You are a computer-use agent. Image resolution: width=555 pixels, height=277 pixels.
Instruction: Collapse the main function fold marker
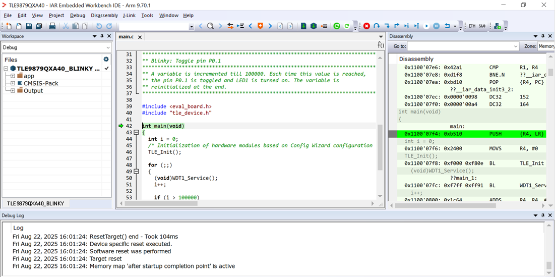pos(136,133)
